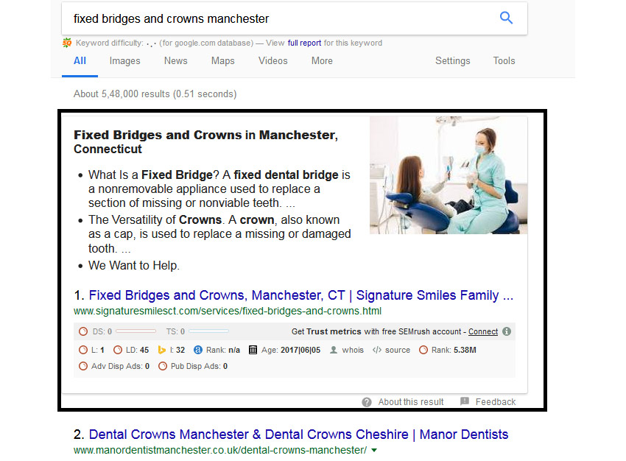Click the Connect SEMrush account link
This screenshot has height=461, width=626.
click(483, 331)
